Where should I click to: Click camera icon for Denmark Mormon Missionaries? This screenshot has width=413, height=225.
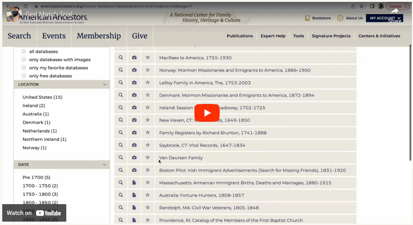[134, 95]
